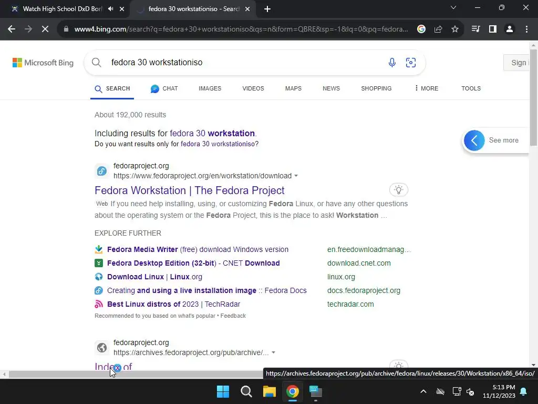
Task: Open the terminal-like app on taskbar
Action: coord(316,391)
